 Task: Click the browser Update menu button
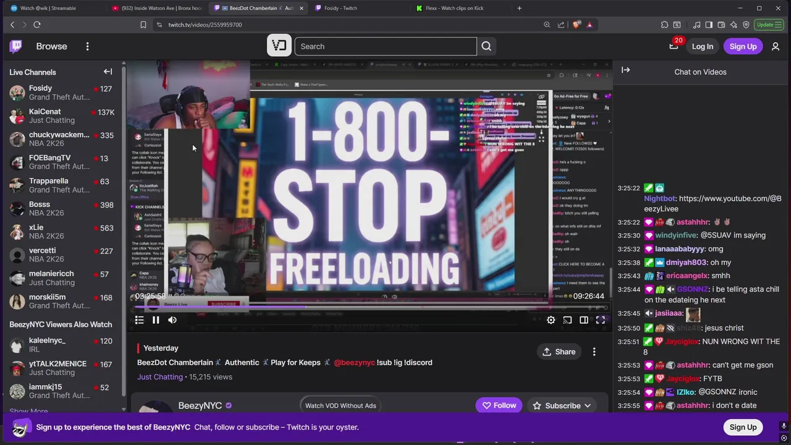pyautogui.click(x=769, y=25)
